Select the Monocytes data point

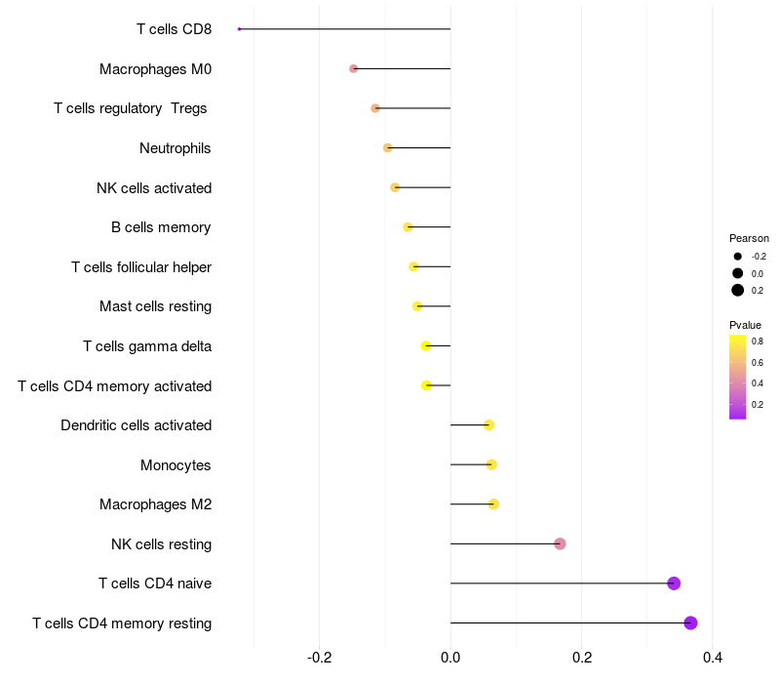(x=491, y=464)
